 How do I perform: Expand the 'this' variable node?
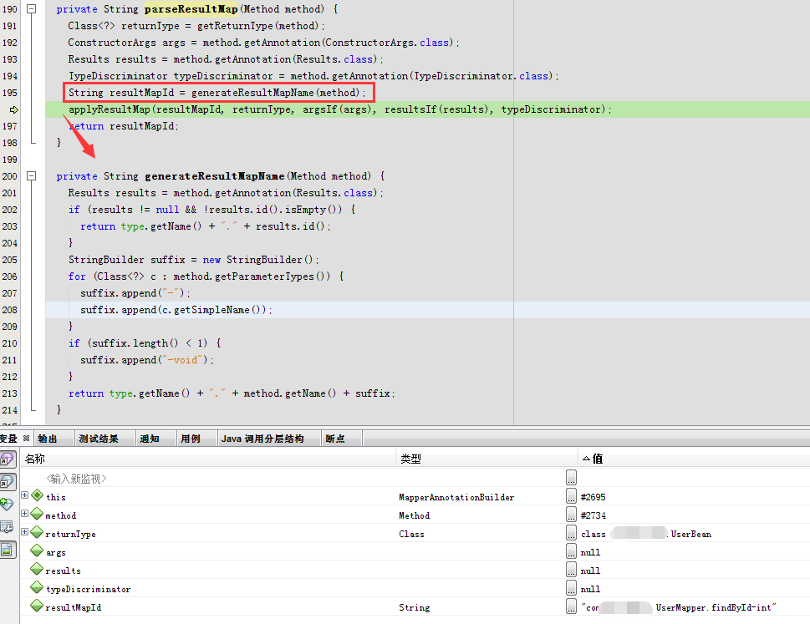[24, 495]
